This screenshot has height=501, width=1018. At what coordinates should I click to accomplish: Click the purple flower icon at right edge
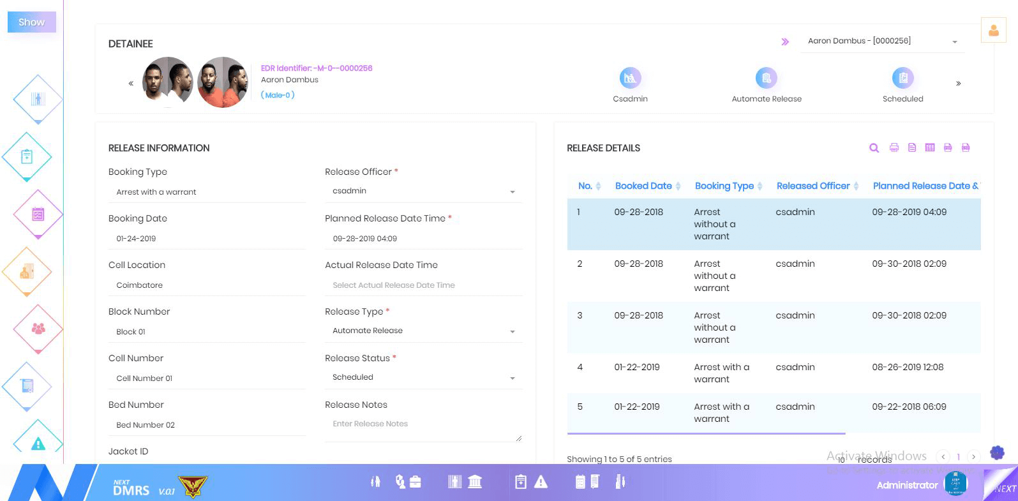997,452
